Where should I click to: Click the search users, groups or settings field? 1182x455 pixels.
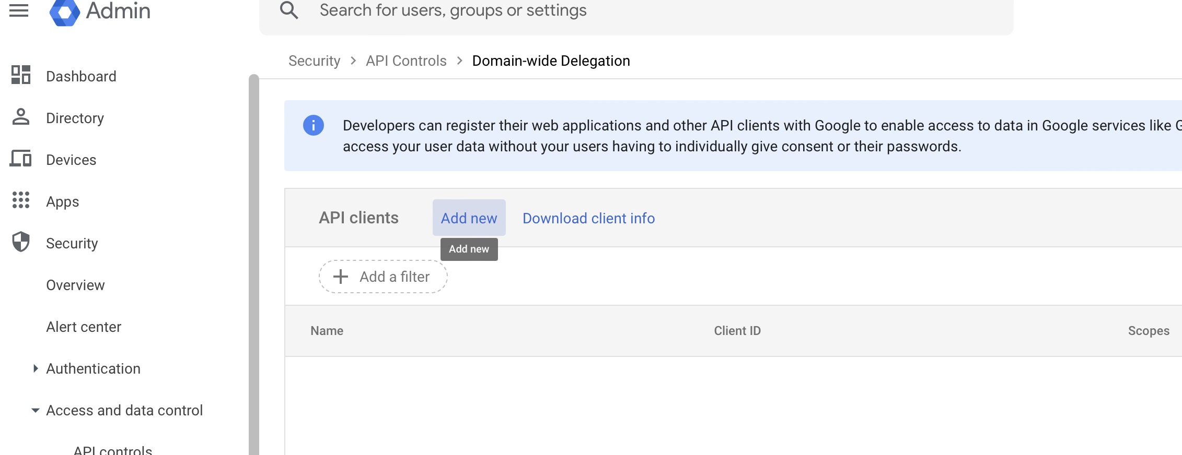click(627, 10)
